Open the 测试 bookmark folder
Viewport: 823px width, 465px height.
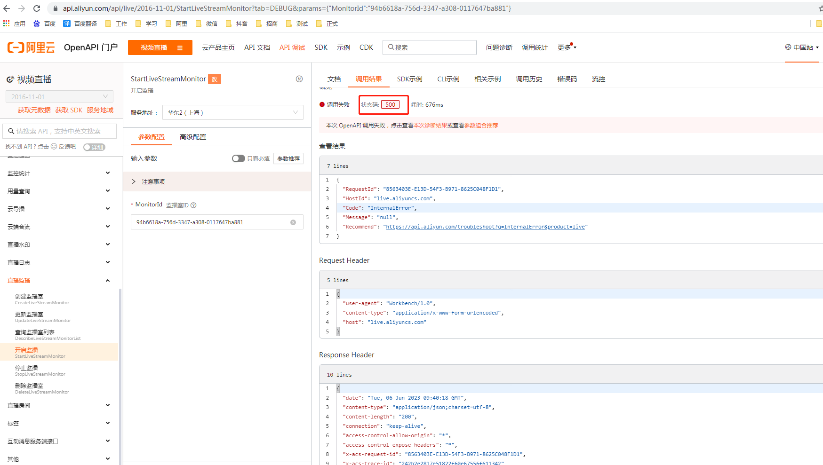[296, 24]
